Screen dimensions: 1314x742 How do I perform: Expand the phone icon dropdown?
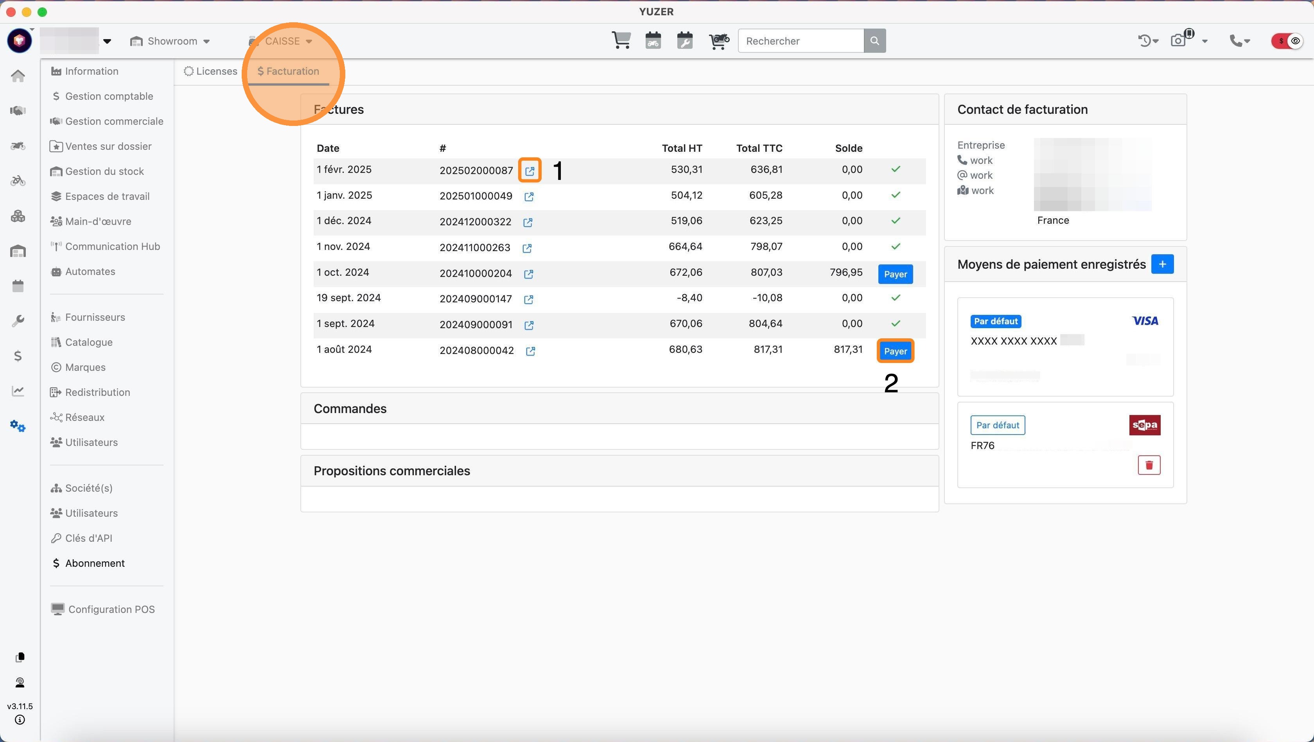coord(1240,41)
